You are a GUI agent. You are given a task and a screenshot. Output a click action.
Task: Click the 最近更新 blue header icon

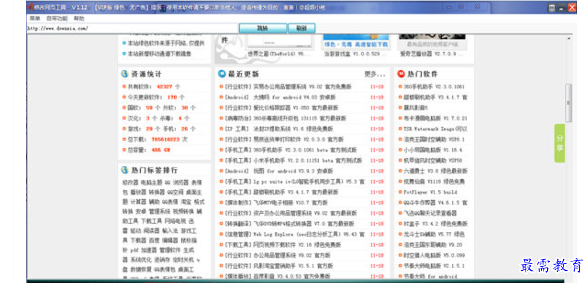(x=221, y=74)
